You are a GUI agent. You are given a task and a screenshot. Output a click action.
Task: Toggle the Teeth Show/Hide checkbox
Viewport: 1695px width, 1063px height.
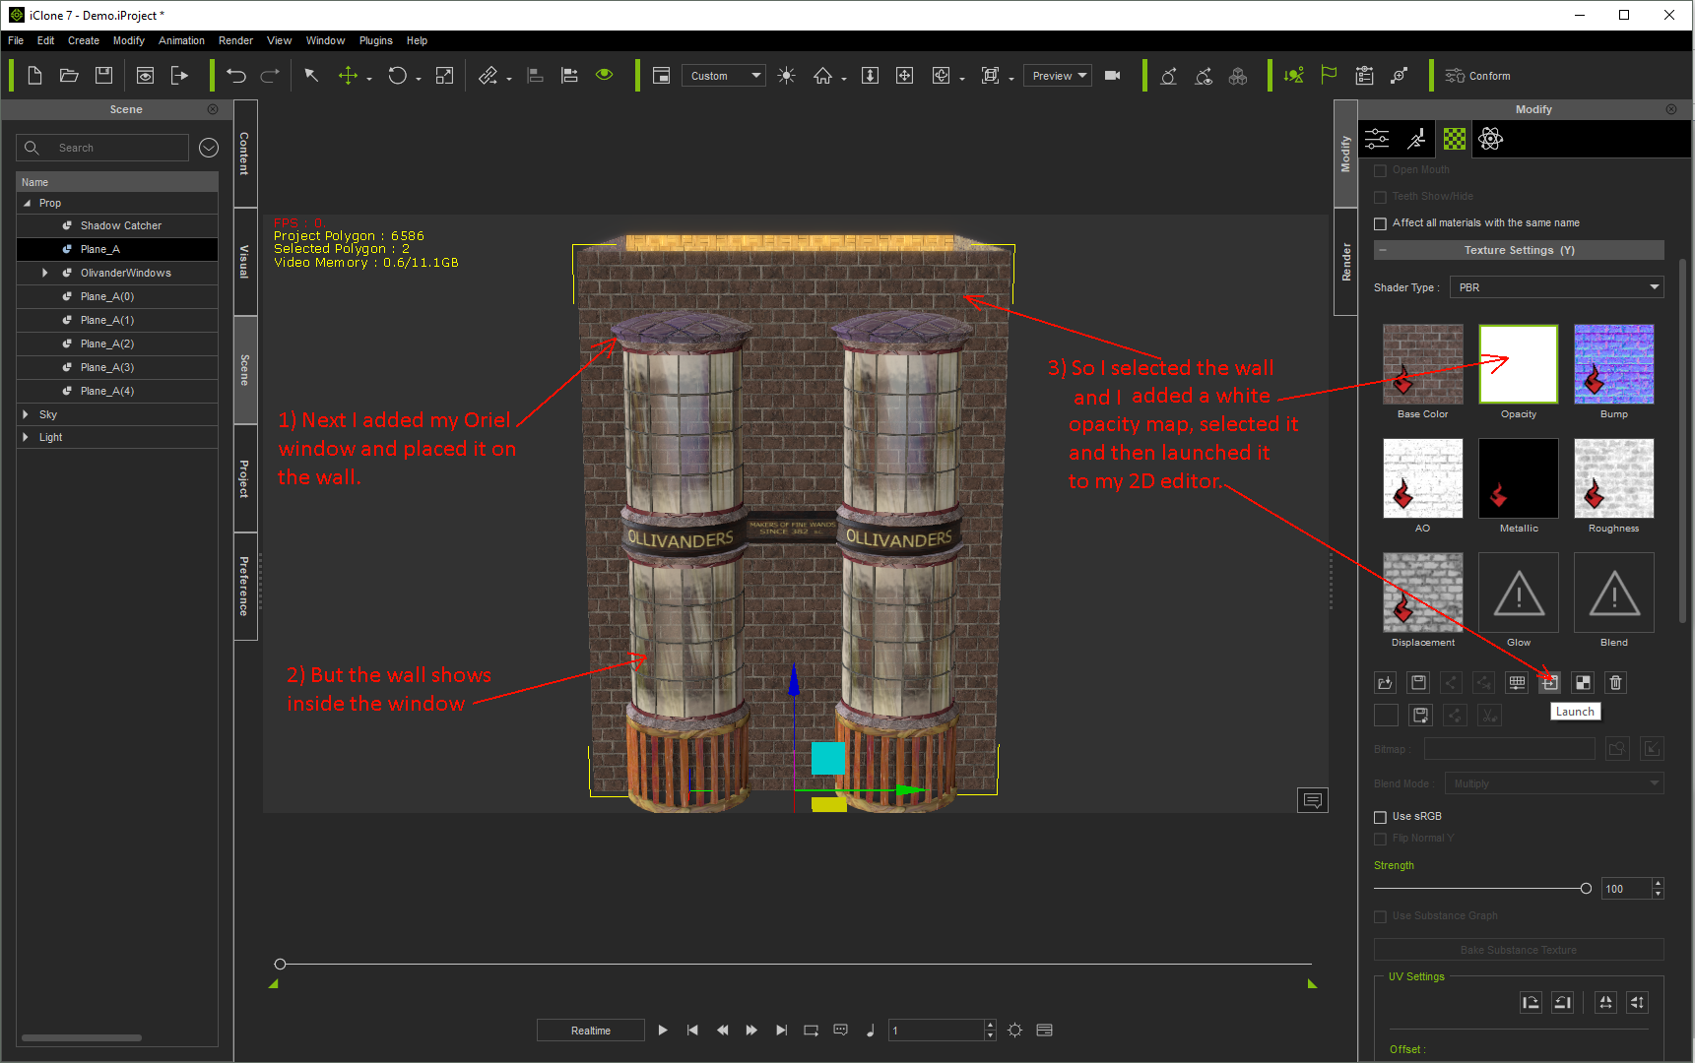coord(1380,197)
